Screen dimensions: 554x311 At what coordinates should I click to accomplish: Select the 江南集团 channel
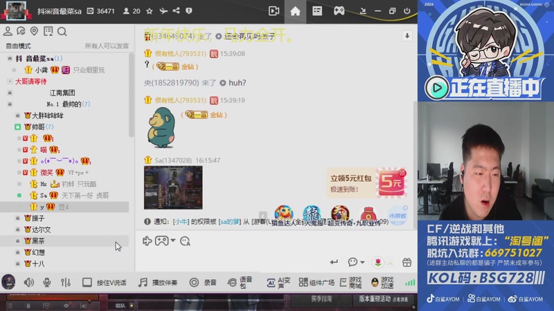pos(62,93)
